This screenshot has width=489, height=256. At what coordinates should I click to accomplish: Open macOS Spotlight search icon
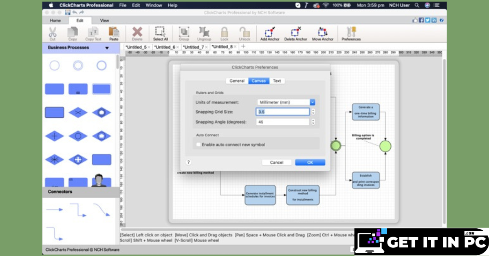pyautogui.click(x=417, y=5)
